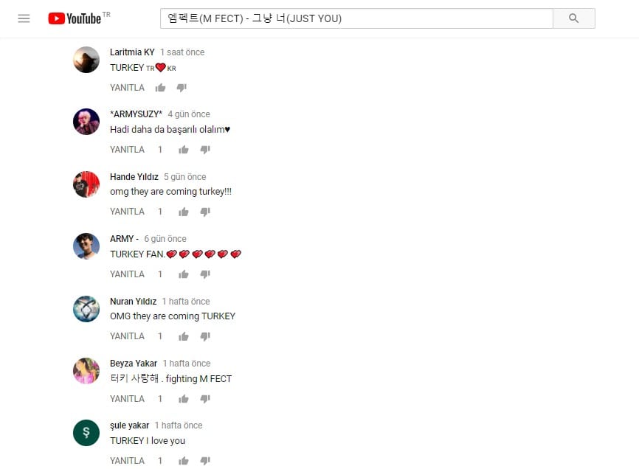Viewport: 639px width, 469px height.
Task: Dislike şule yakar's comment
Action: pos(205,461)
